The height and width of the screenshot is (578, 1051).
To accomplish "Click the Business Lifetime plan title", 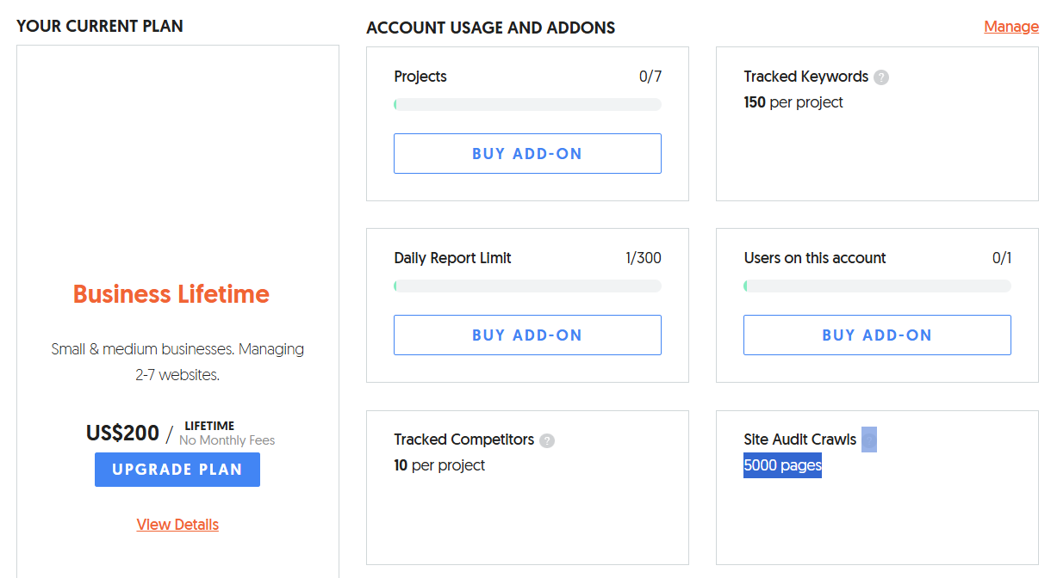I will coord(171,294).
